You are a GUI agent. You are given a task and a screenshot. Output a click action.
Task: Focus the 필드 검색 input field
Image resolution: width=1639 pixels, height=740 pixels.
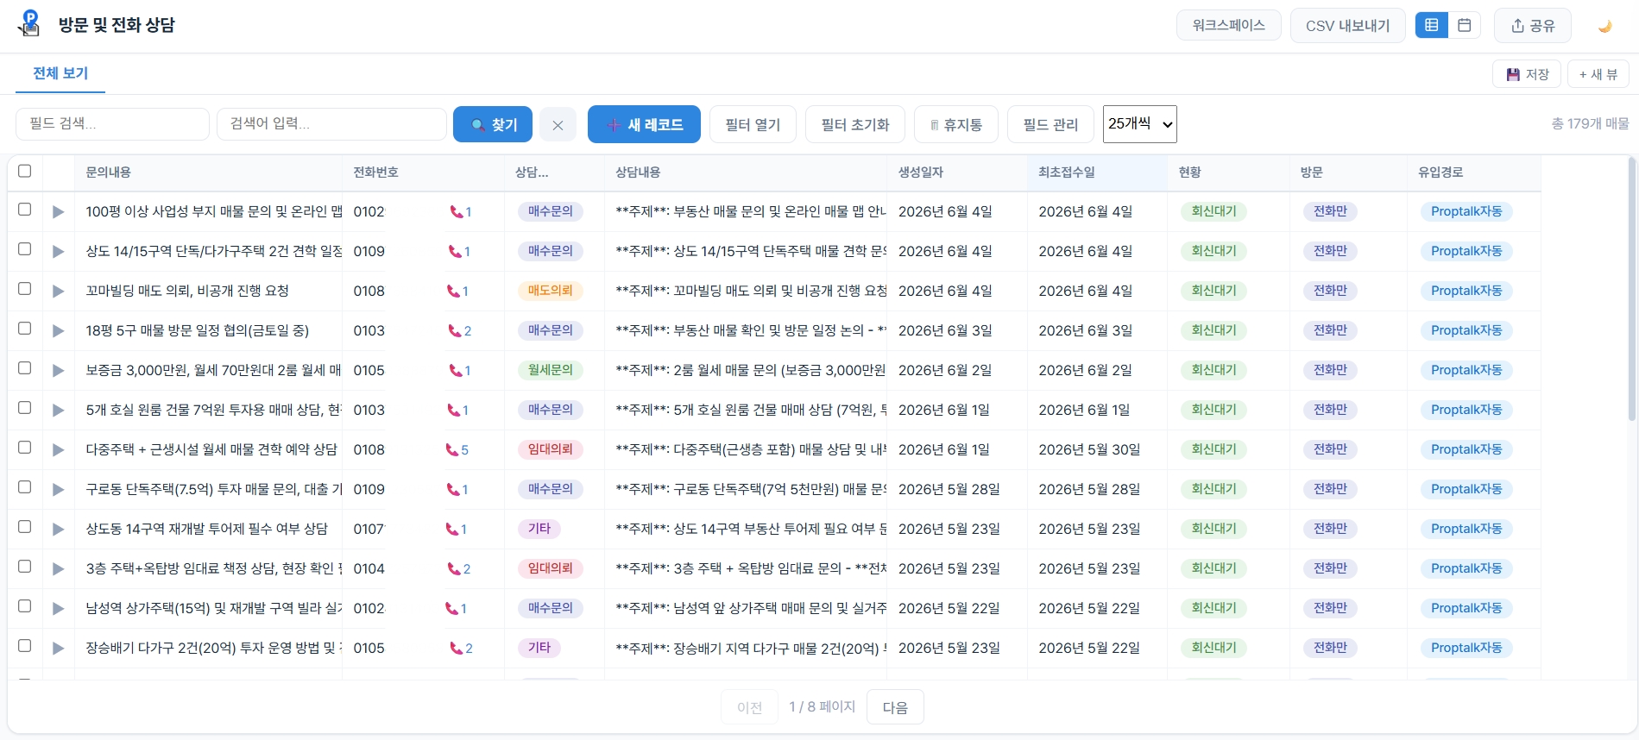point(112,123)
